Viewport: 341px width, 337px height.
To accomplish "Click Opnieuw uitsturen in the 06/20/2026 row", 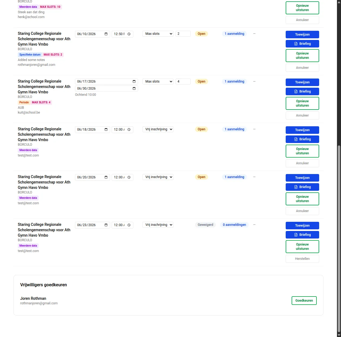I will coord(302,199).
